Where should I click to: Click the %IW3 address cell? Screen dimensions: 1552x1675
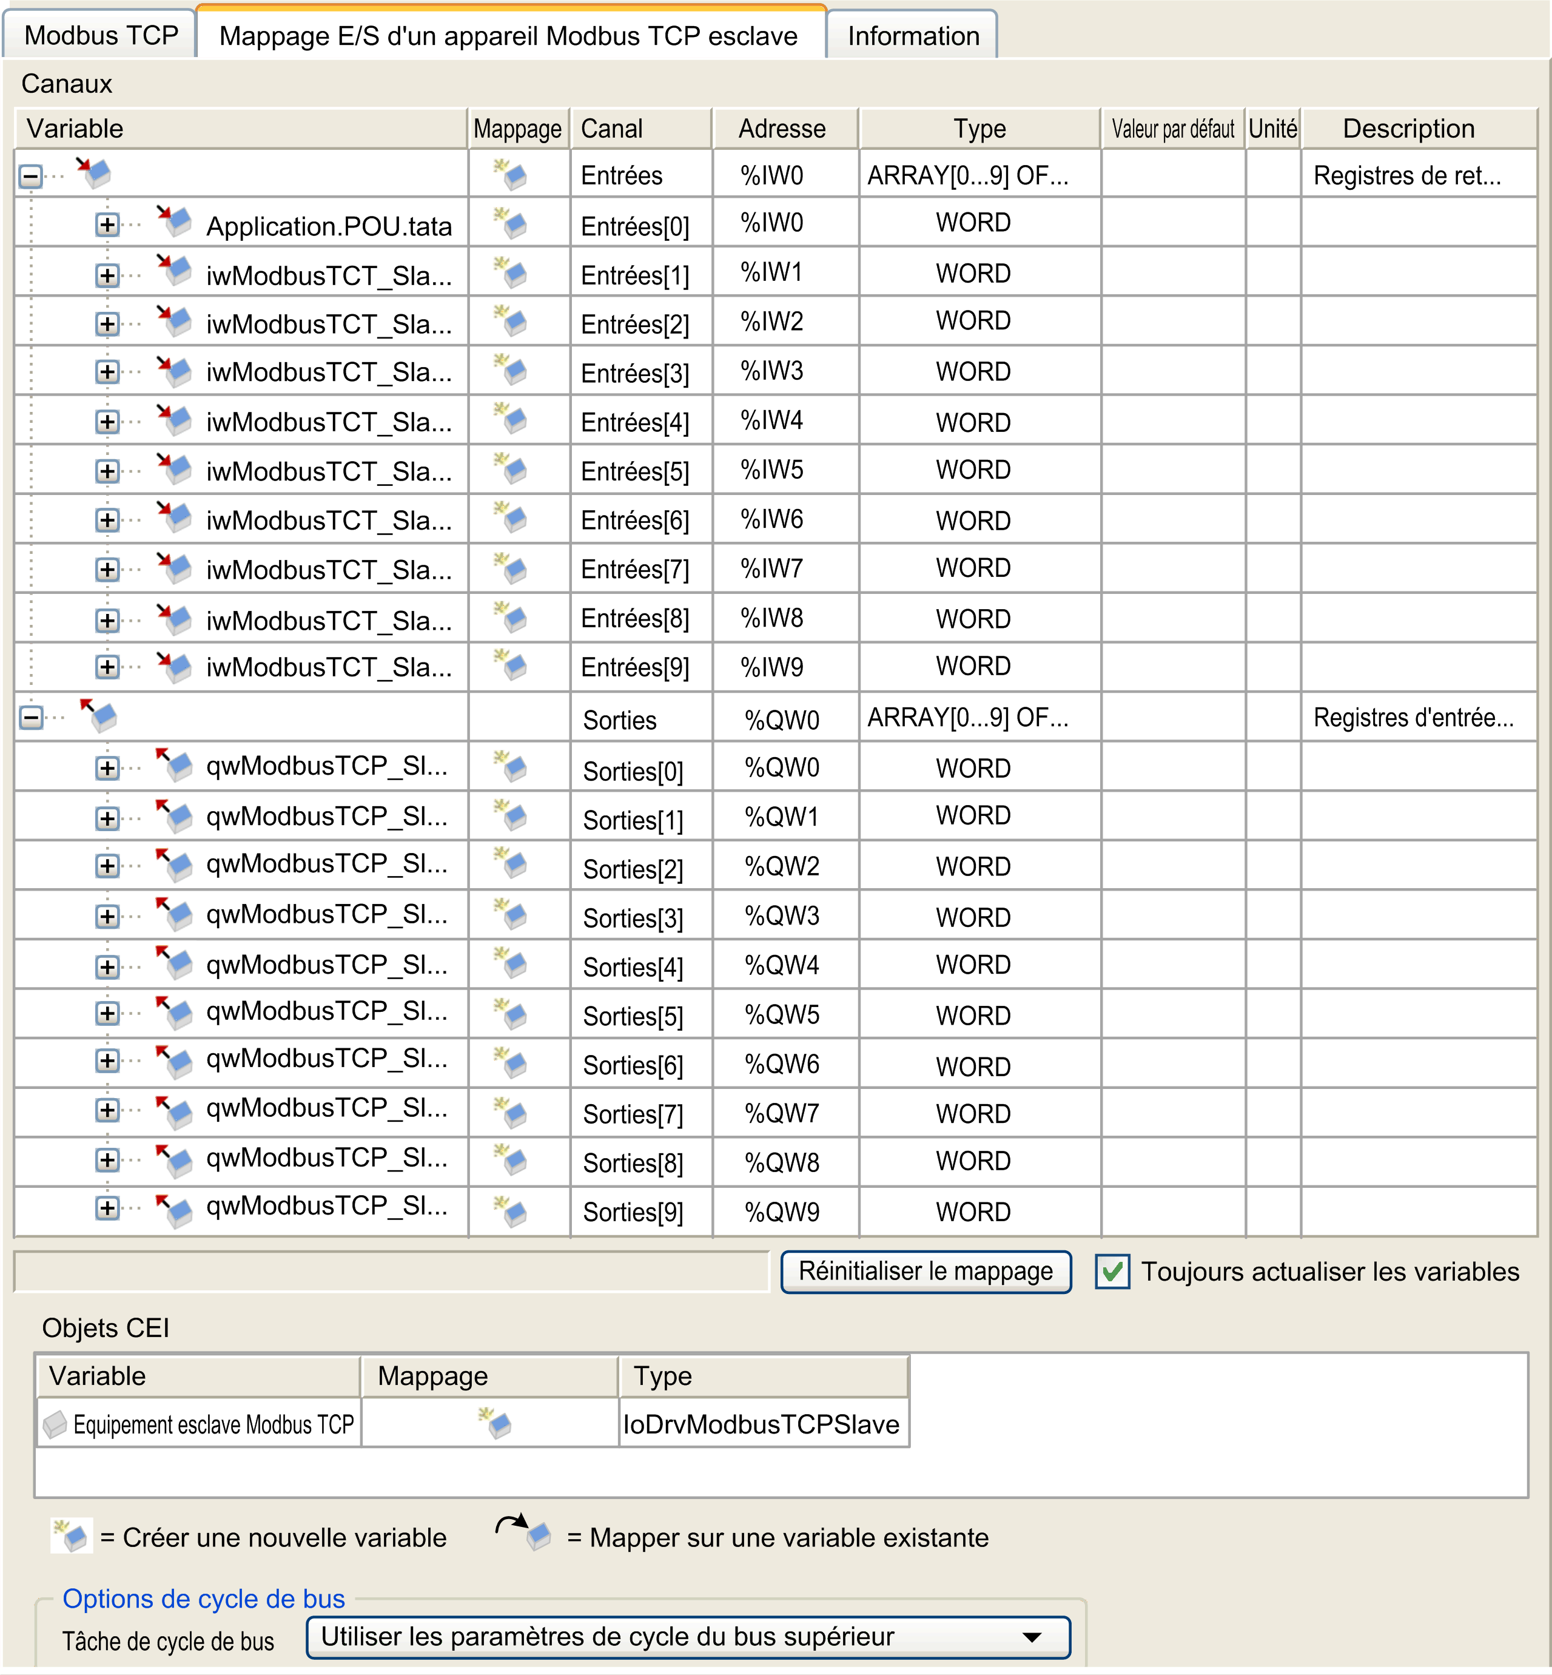coord(785,371)
